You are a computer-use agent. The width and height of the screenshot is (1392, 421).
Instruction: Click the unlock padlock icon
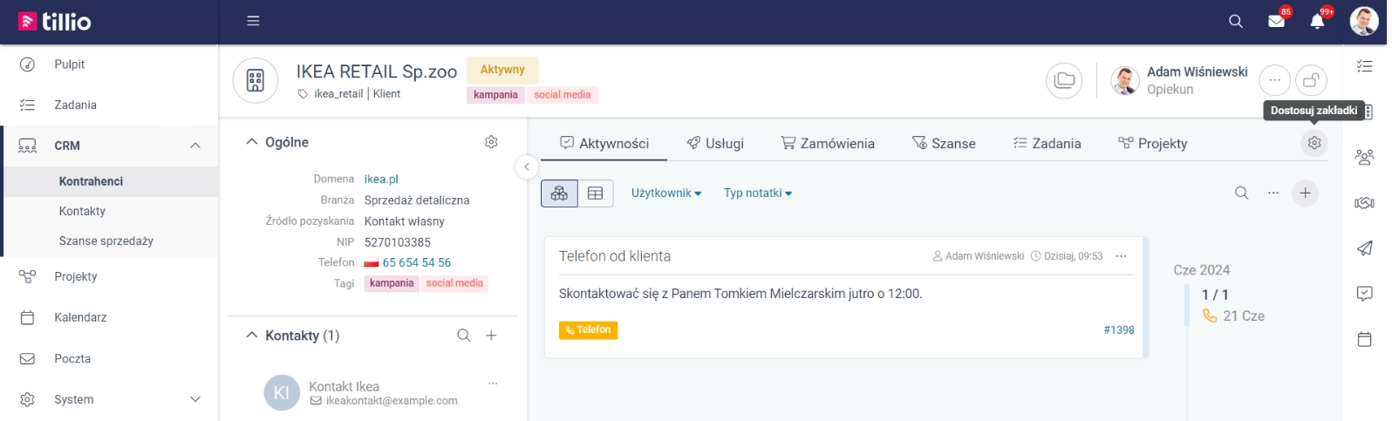click(1311, 81)
